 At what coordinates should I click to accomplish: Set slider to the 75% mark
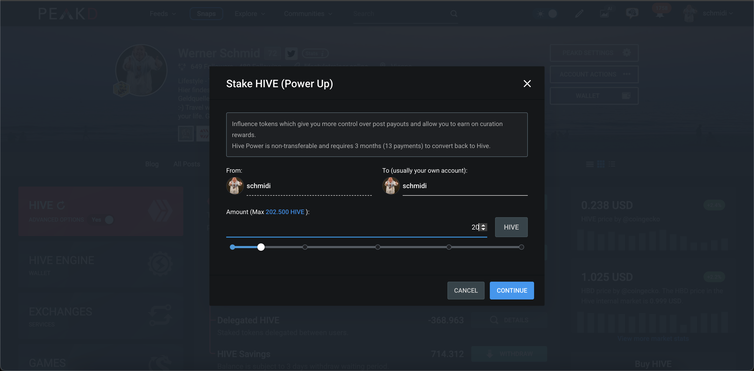click(449, 247)
